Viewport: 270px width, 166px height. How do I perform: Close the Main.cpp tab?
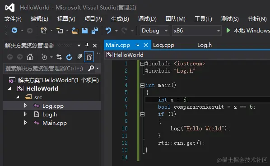(x=146, y=45)
